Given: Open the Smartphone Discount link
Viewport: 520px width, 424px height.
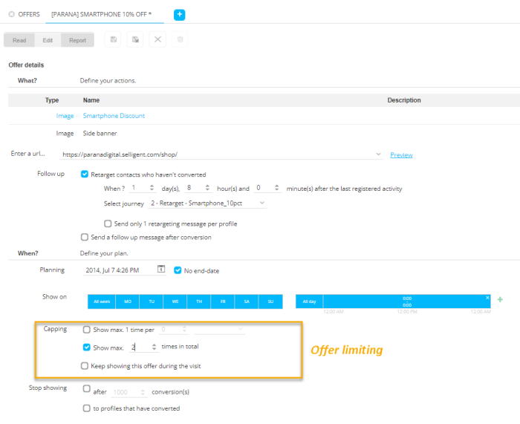Looking at the screenshot, I should (x=114, y=116).
